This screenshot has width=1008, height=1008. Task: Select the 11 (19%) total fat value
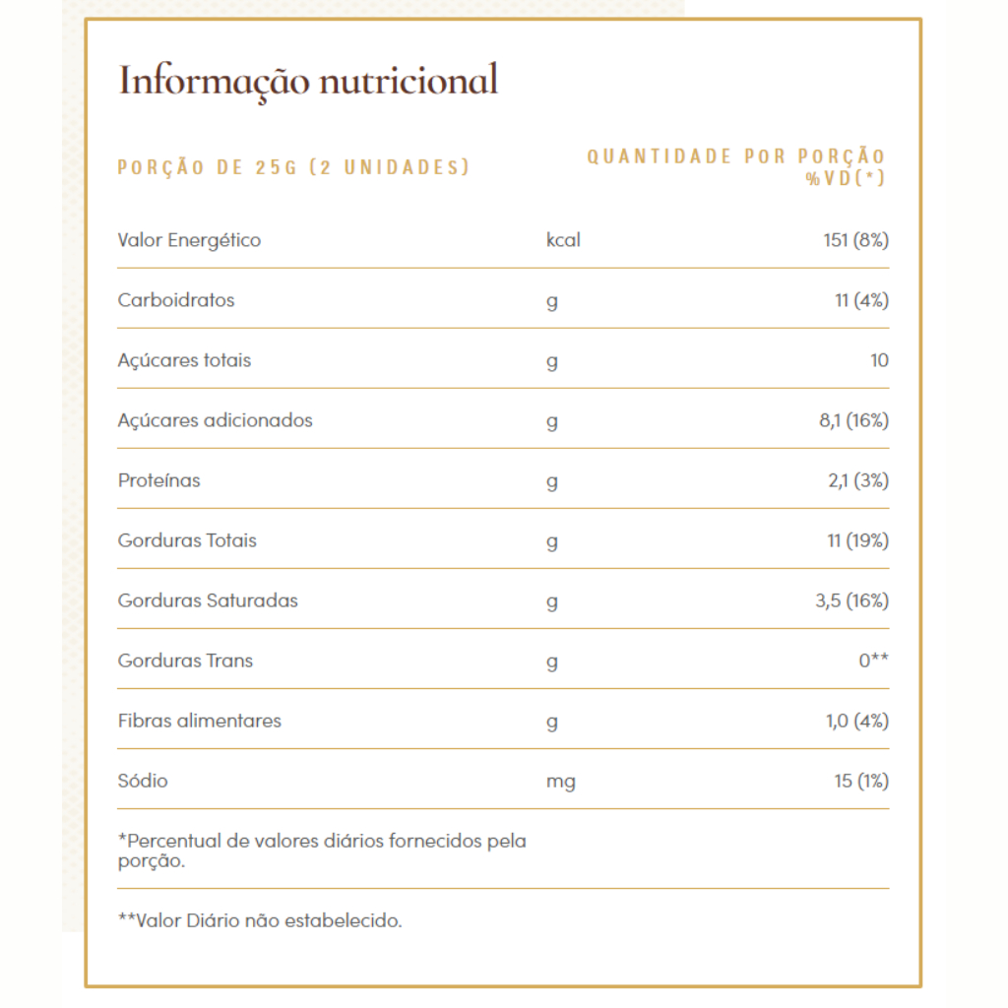coord(858,540)
